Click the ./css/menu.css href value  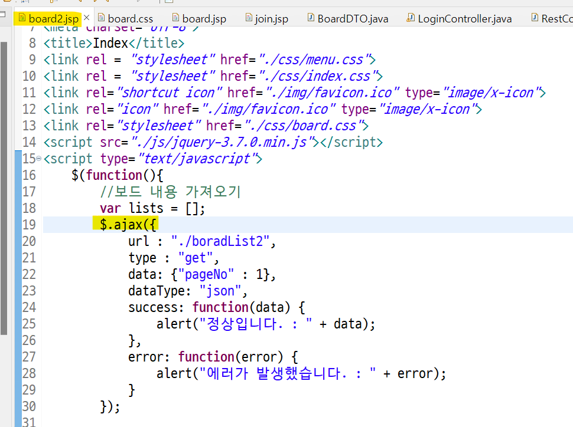314,60
